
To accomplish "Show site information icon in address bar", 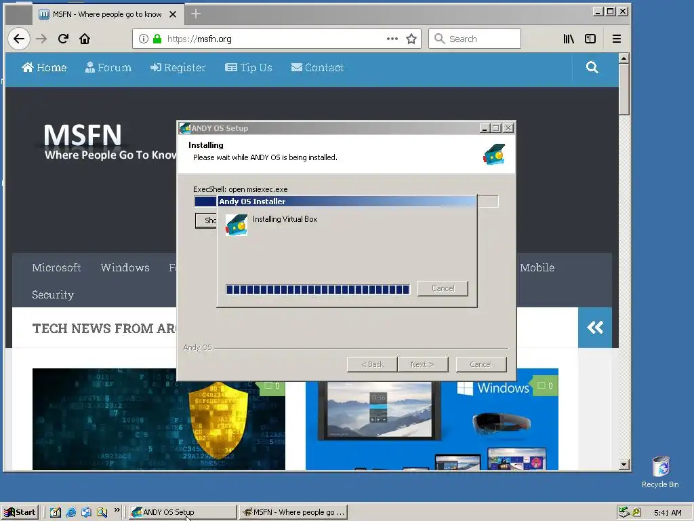I will pyautogui.click(x=144, y=39).
